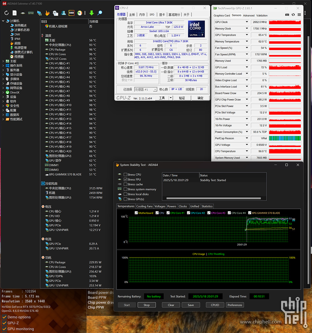
Task: Take a GPU-Z screenshot with the camera icon
Action: coord(287,15)
